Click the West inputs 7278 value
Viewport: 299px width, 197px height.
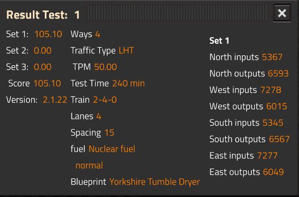pyautogui.click(x=271, y=90)
